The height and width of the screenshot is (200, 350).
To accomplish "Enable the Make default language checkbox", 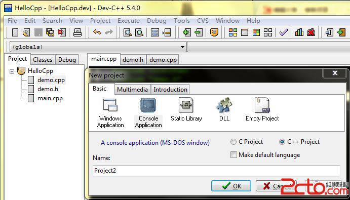I will coord(234,155).
